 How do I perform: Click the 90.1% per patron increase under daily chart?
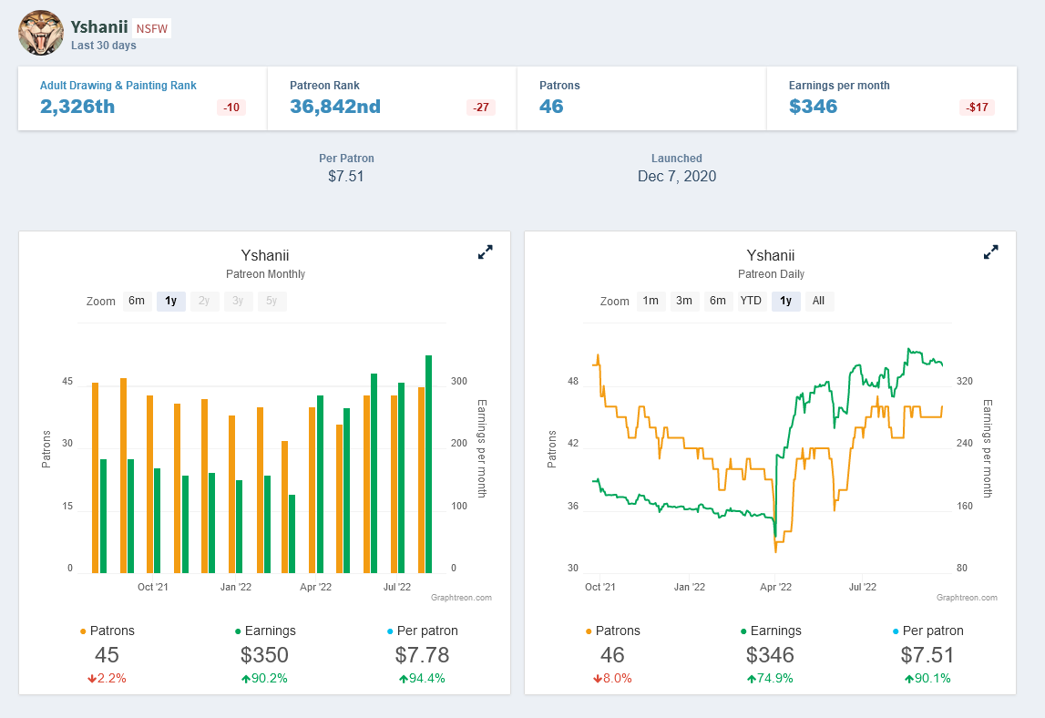tap(927, 679)
